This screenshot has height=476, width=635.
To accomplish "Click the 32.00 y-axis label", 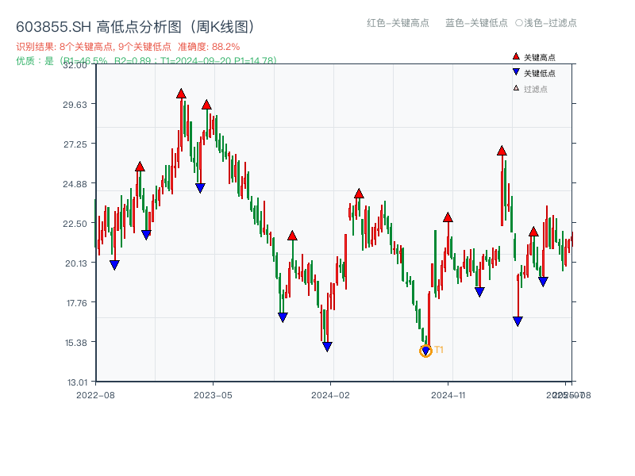I will tap(75, 65).
